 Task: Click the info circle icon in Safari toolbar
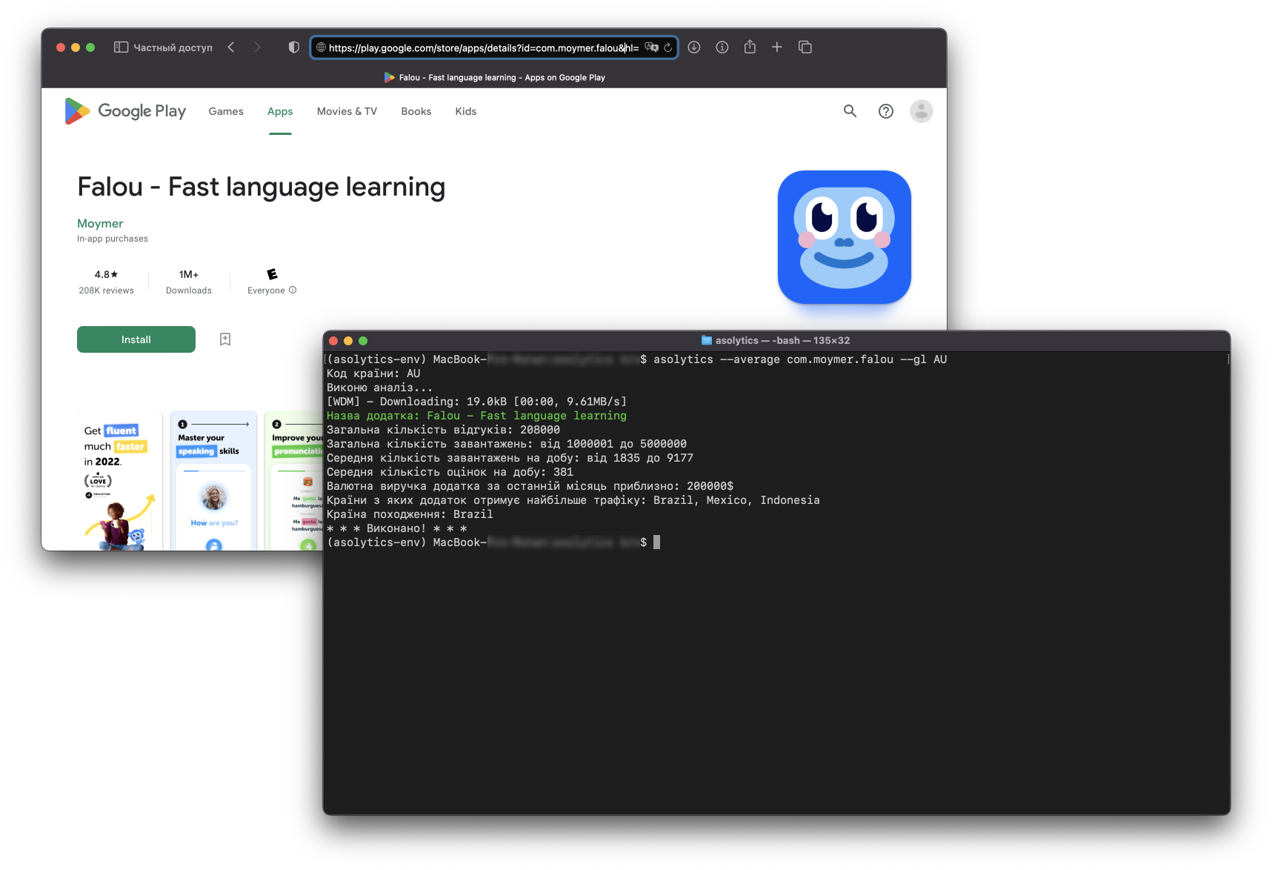(x=722, y=47)
